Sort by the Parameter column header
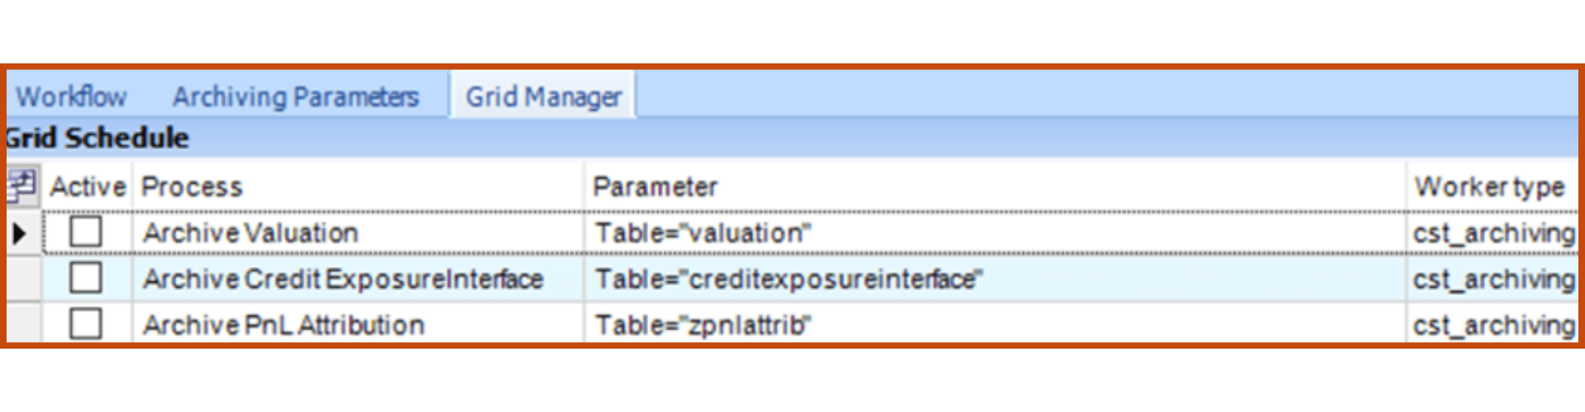The height and width of the screenshot is (412, 1585). tap(996, 187)
